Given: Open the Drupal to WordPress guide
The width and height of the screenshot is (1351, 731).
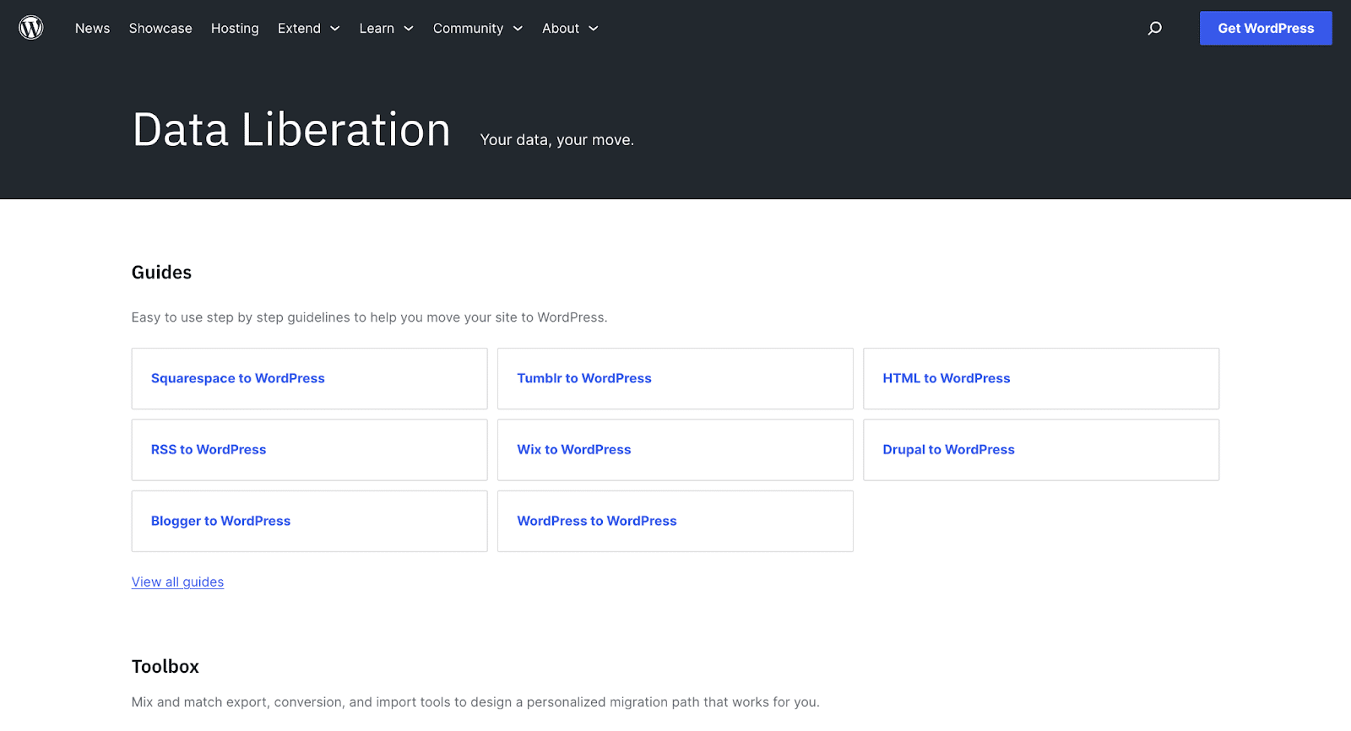Looking at the screenshot, I should coord(1041,450).
